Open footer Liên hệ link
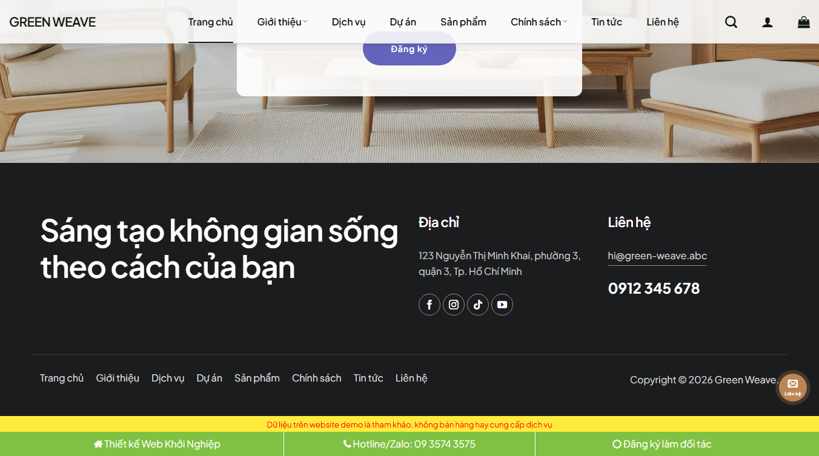 [411, 378]
